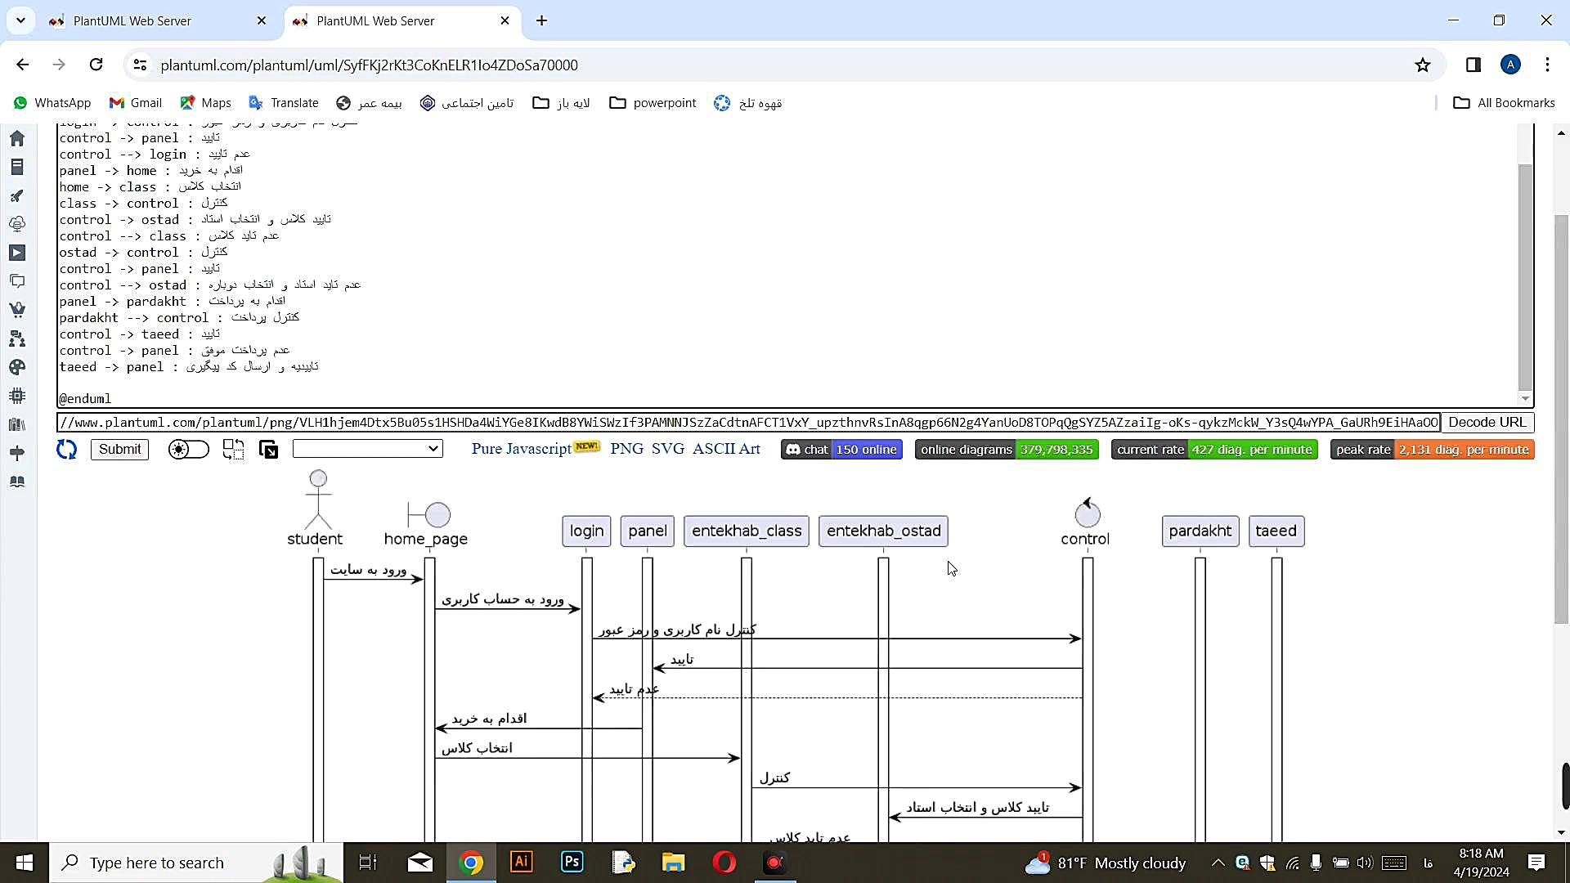This screenshot has width=1570, height=883.
Task: Click the SVG export link
Action: point(669,449)
